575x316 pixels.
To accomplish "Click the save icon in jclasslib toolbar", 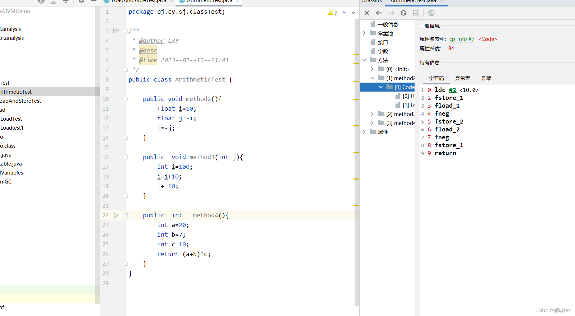I will (416, 13).
